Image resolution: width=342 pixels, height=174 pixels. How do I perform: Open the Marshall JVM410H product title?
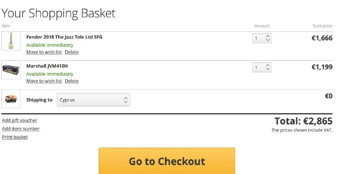[x=47, y=66]
